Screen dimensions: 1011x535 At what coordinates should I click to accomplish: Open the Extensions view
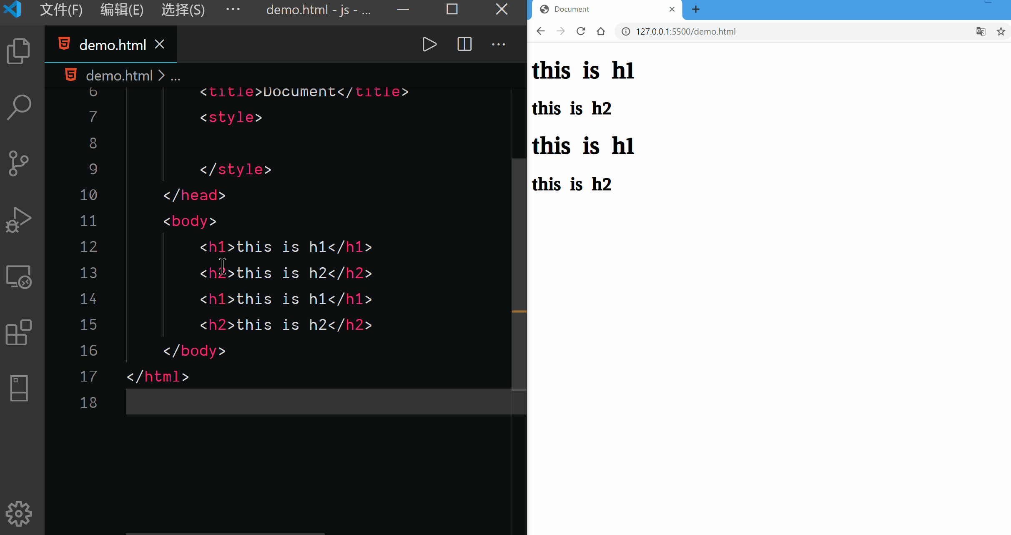pyautogui.click(x=18, y=332)
